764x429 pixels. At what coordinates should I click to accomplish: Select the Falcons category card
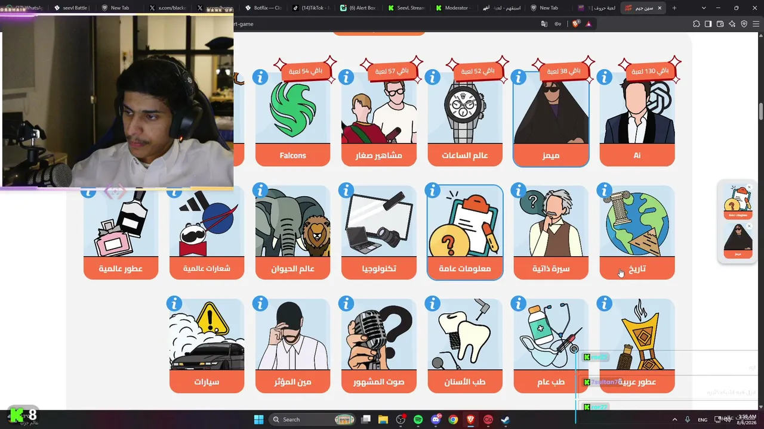coord(292,119)
